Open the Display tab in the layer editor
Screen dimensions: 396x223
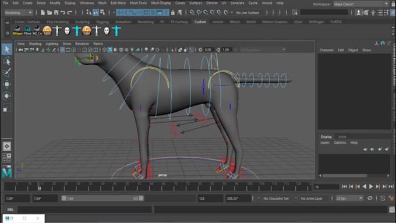pos(326,137)
